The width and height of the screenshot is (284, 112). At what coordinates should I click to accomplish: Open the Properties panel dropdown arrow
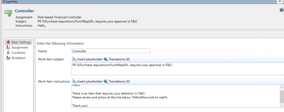[x=279, y=2]
